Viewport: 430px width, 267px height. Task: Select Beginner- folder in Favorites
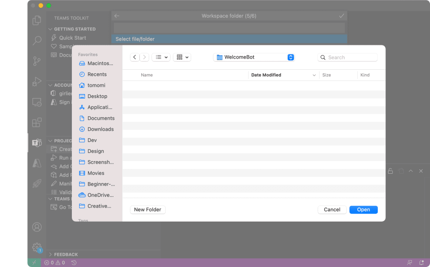[97, 184]
